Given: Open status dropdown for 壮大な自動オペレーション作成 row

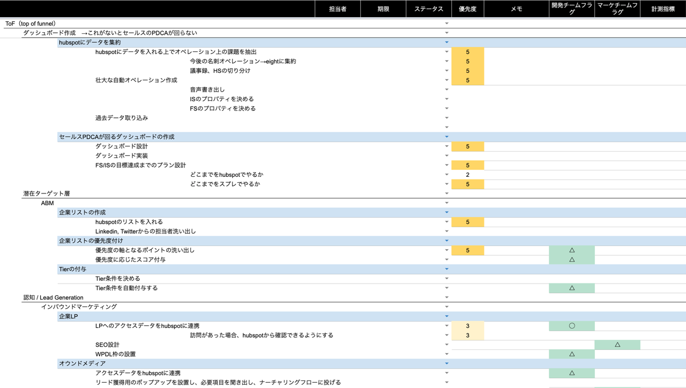Looking at the screenshot, I should (446, 80).
